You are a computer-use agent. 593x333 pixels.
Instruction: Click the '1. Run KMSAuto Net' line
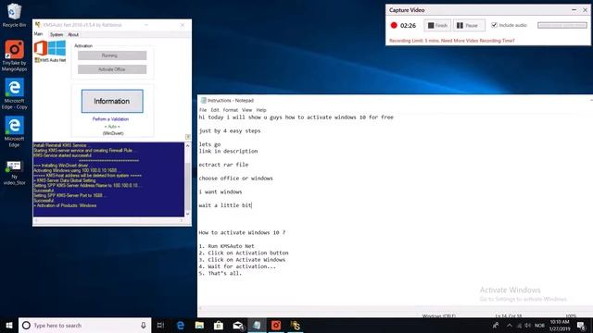[x=226, y=246]
